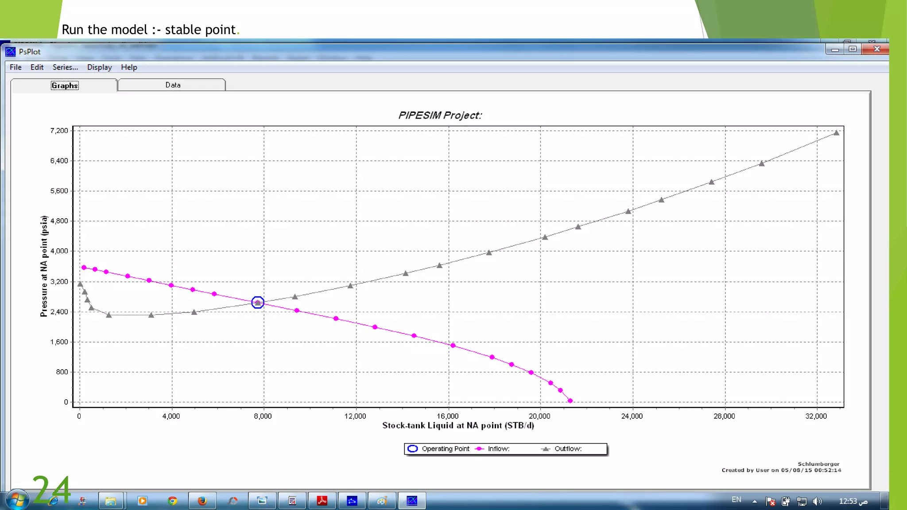The width and height of the screenshot is (907, 510).
Task: Click the PsPlot title bar icon
Action: coord(10,52)
